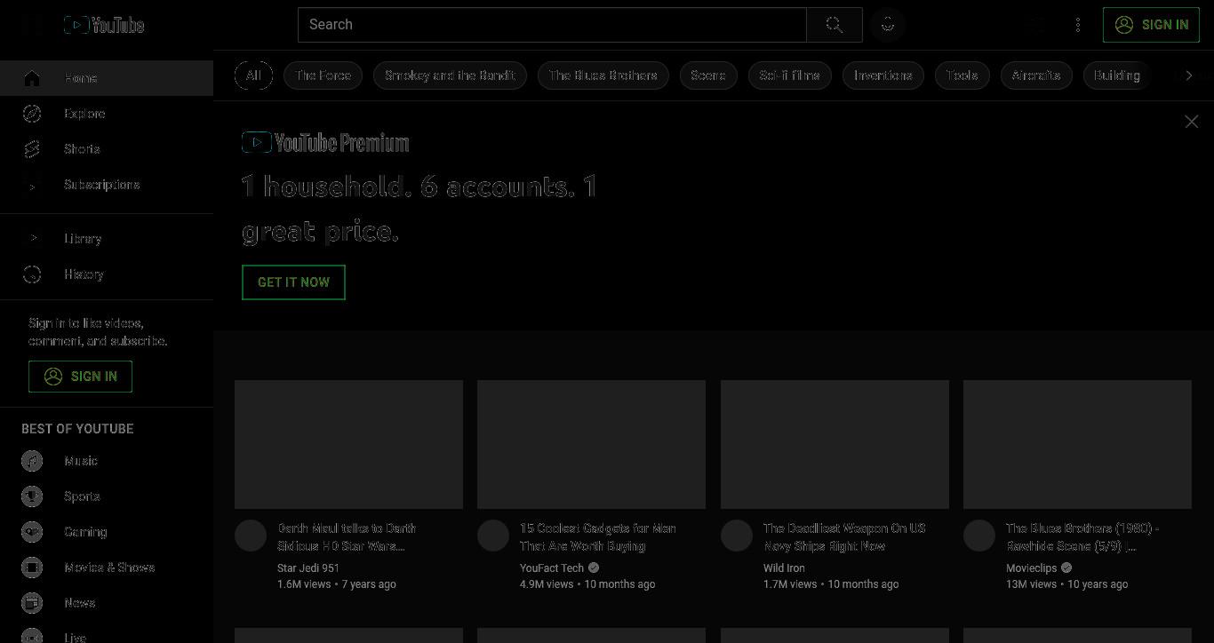
Task: Open Blues Brothers Rawhide Scene thumbnail
Action: tap(1077, 444)
